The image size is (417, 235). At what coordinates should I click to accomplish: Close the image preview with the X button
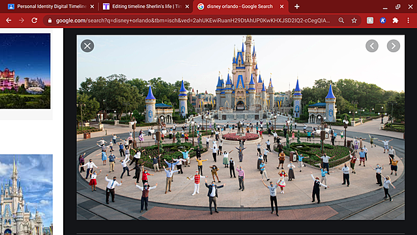click(x=87, y=46)
